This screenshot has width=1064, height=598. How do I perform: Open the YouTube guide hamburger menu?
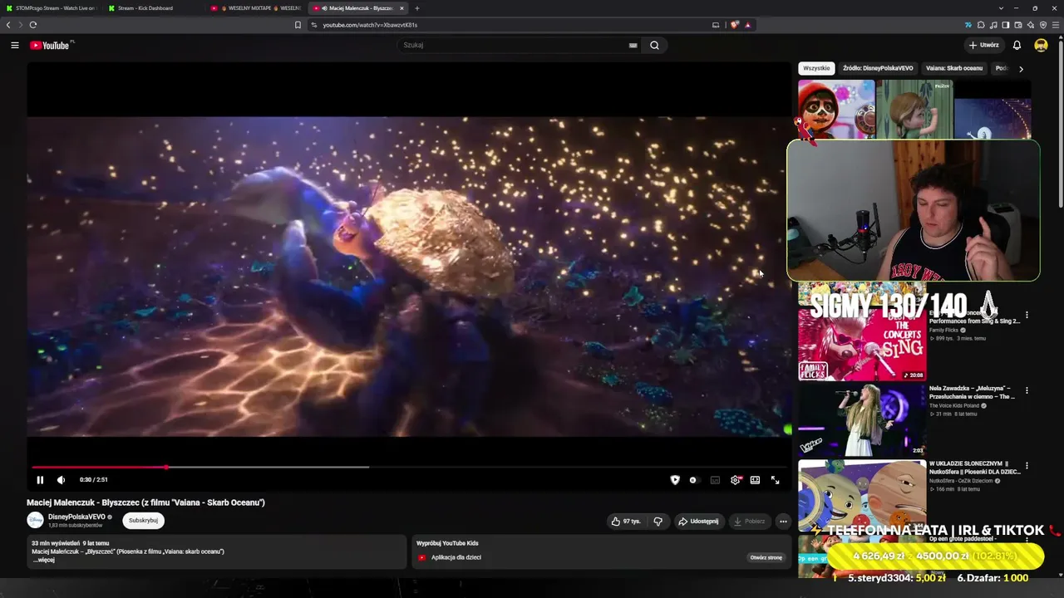click(15, 45)
